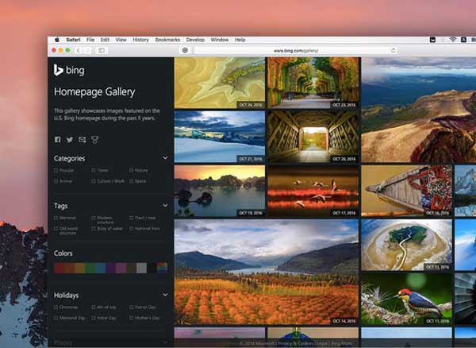Check the Popular category checkbox
The image size is (476, 348).
[56, 171]
